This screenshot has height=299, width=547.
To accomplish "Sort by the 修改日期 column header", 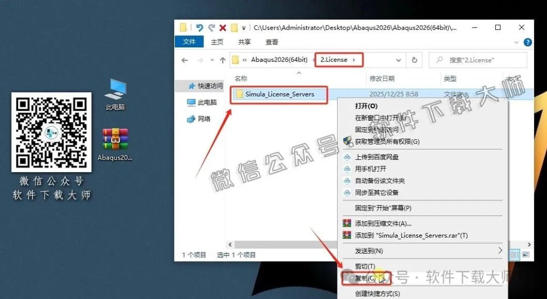I will [382, 79].
